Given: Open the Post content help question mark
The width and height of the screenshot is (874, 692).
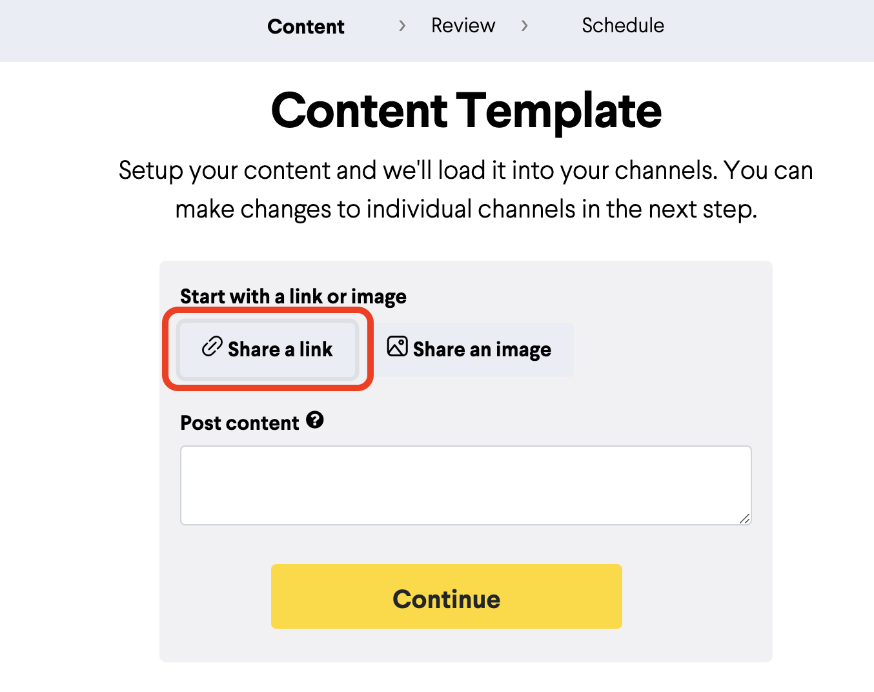Looking at the screenshot, I should [315, 420].
